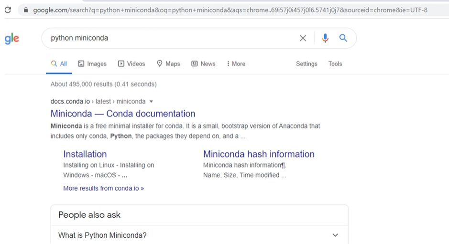Image resolution: width=449 pixels, height=244 pixels.
Task: Open the News tab
Action: pyautogui.click(x=203, y=64)
